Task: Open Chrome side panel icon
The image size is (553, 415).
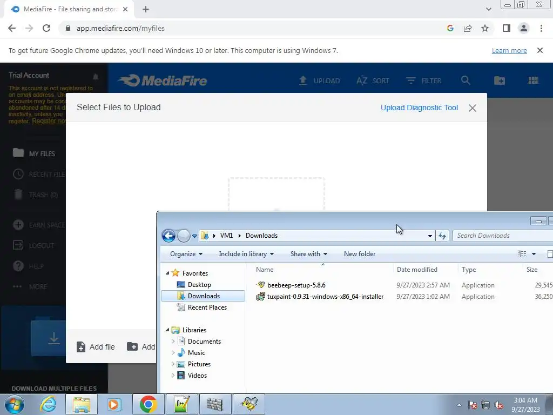Action: (507, 28)
